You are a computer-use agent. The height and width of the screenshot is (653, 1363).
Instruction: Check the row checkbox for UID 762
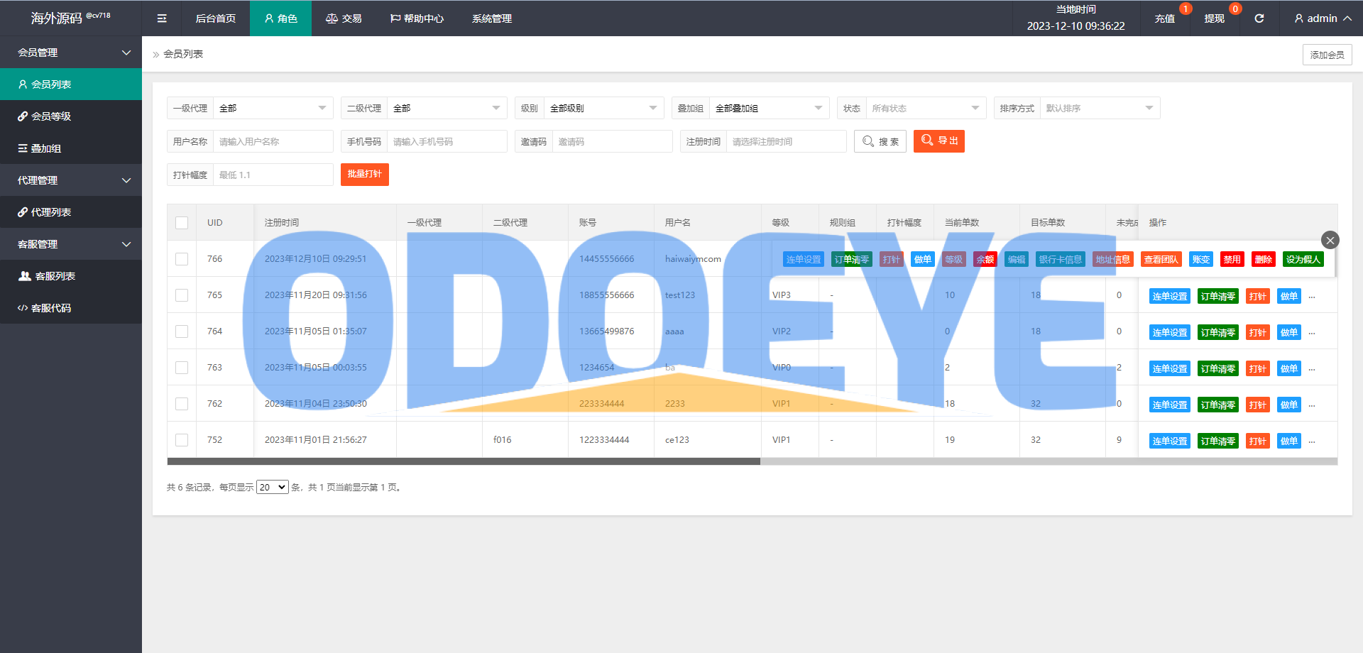click(182, 404)
